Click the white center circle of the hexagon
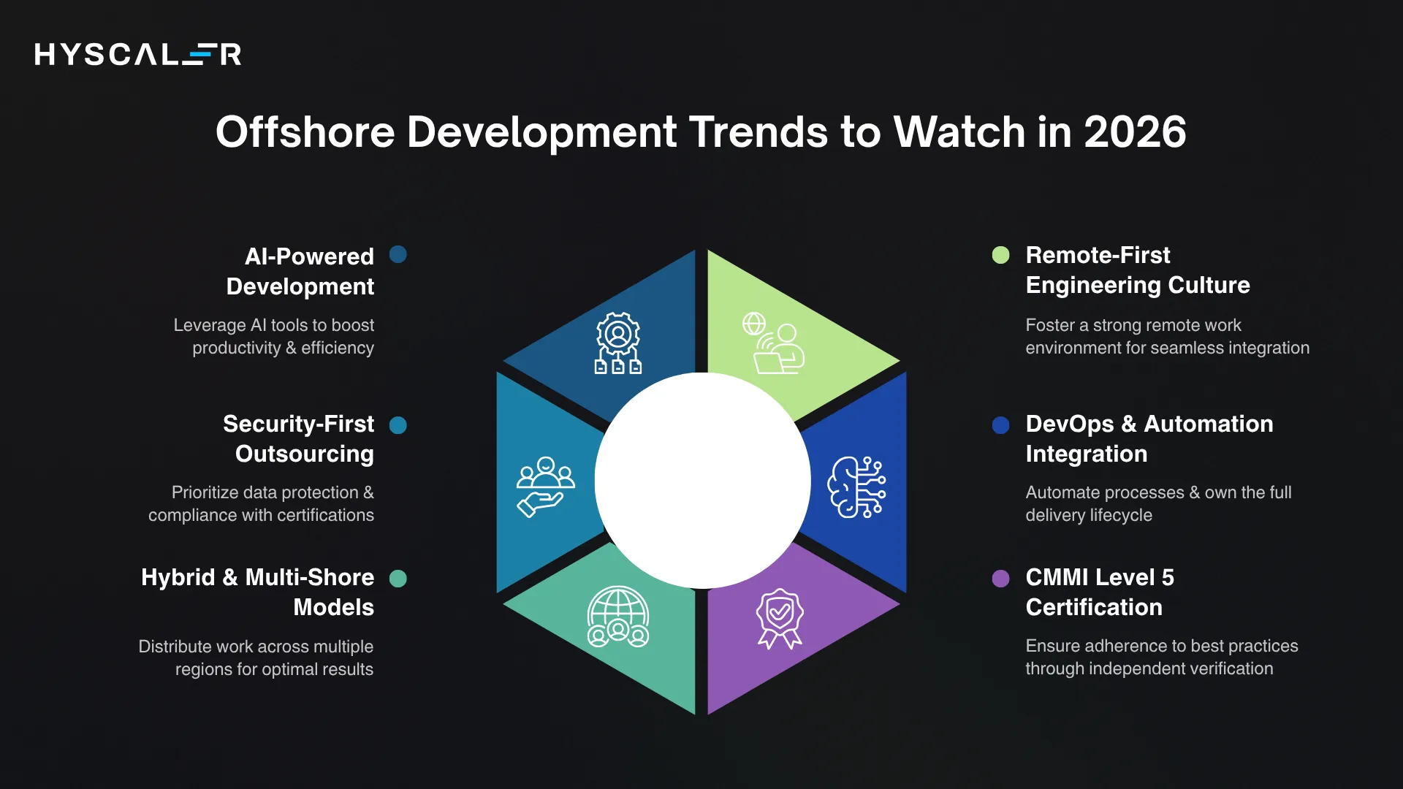Viewport: 1403px width, 789px height. tap(701, 479)
